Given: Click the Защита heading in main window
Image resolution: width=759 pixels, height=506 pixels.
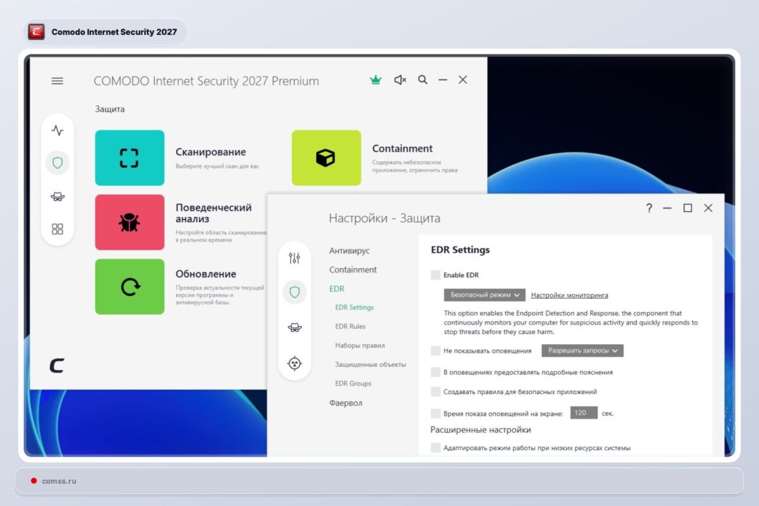Looking at the screenshot, I should click(x=110, y=109).
